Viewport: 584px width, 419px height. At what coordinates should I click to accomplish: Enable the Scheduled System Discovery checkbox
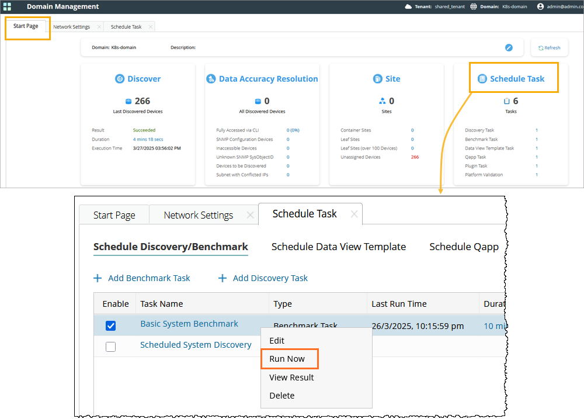point(110,347)
